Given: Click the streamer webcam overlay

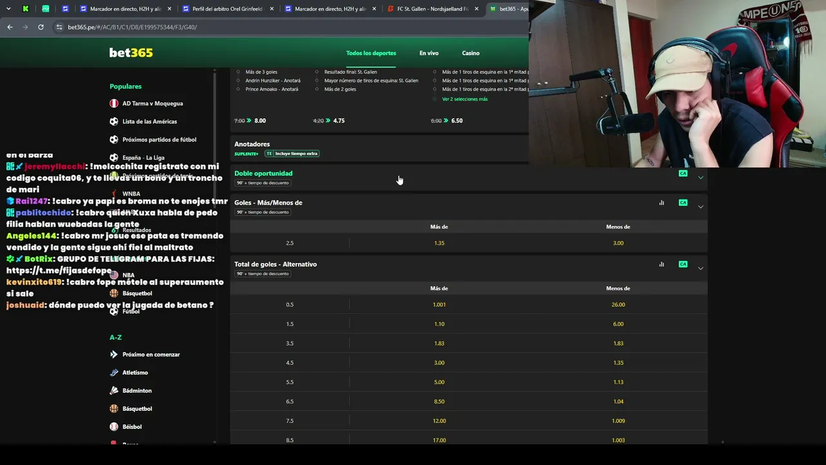Looking at the screenshot, I should point(677,84).
